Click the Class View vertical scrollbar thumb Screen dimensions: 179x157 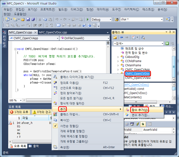click(x=174, y=67)
